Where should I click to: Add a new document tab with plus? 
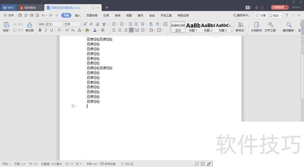click(107, 8)
